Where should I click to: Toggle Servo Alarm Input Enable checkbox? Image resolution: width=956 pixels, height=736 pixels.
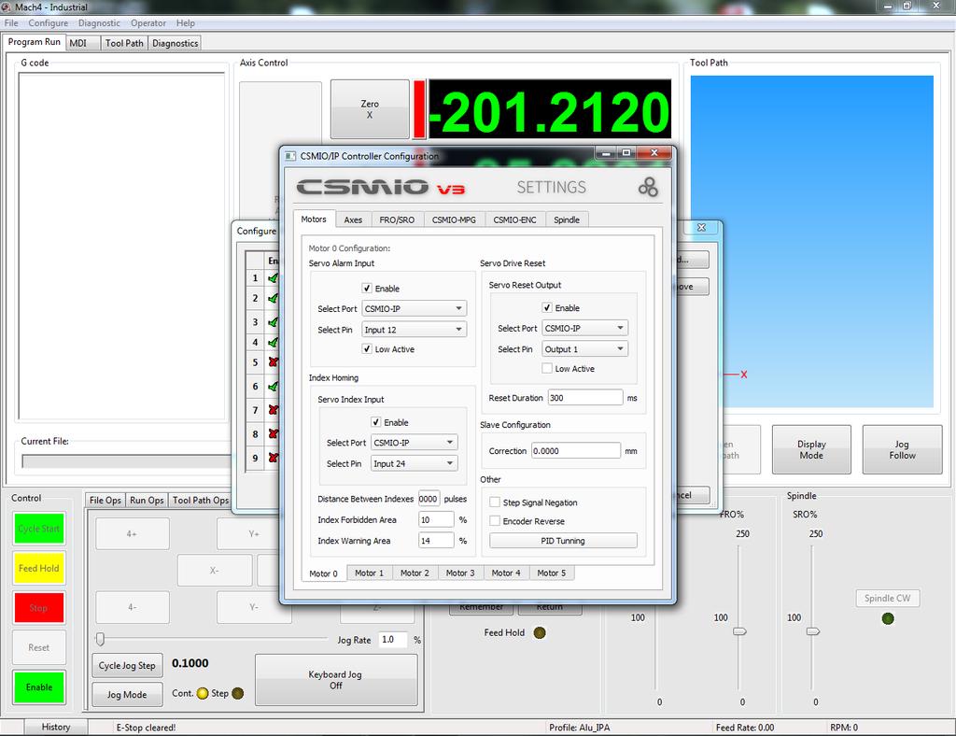[x=367, y=289]
